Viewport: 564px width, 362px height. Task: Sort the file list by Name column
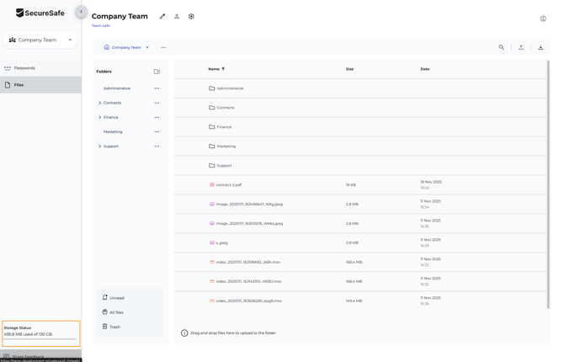(x=214, y=69)
